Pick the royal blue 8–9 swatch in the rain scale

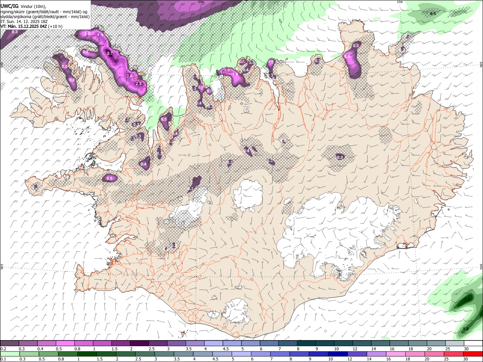[299, 354]
